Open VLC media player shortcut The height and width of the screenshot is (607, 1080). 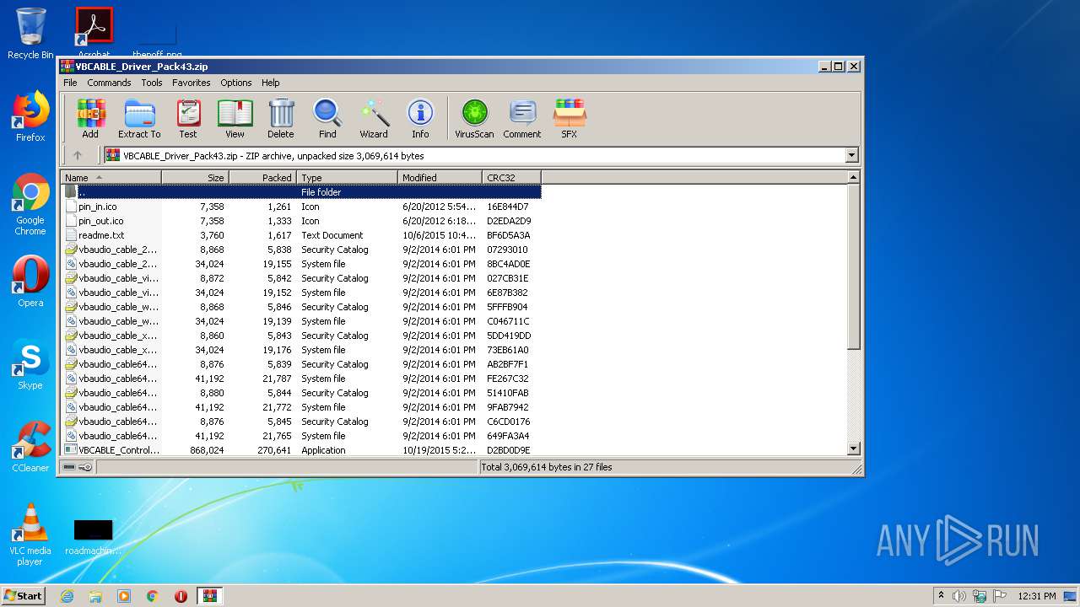click(x=30, y=535)
